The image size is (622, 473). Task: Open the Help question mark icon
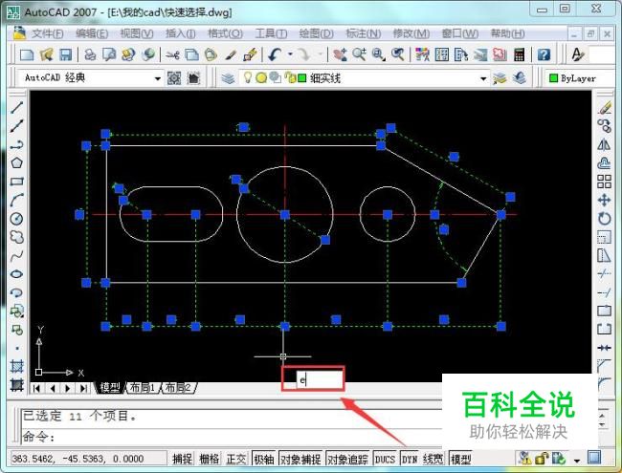tap(544, 54)
